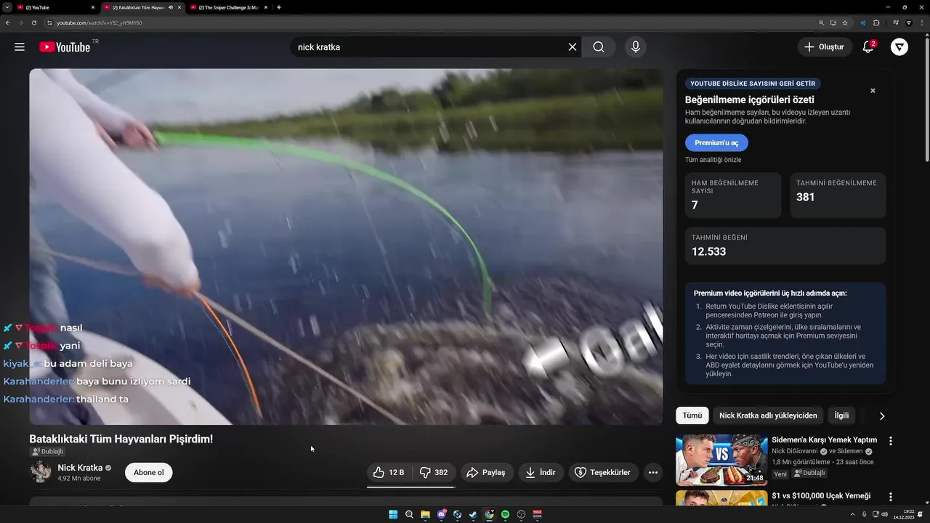Open Tüm analitiği önizle link
Screen dimensions: 930x523
(713, 160)
